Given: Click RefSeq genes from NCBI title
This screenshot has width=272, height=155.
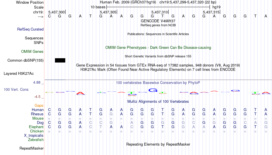Looking at the screenshot, I should (x=158, y=25).
